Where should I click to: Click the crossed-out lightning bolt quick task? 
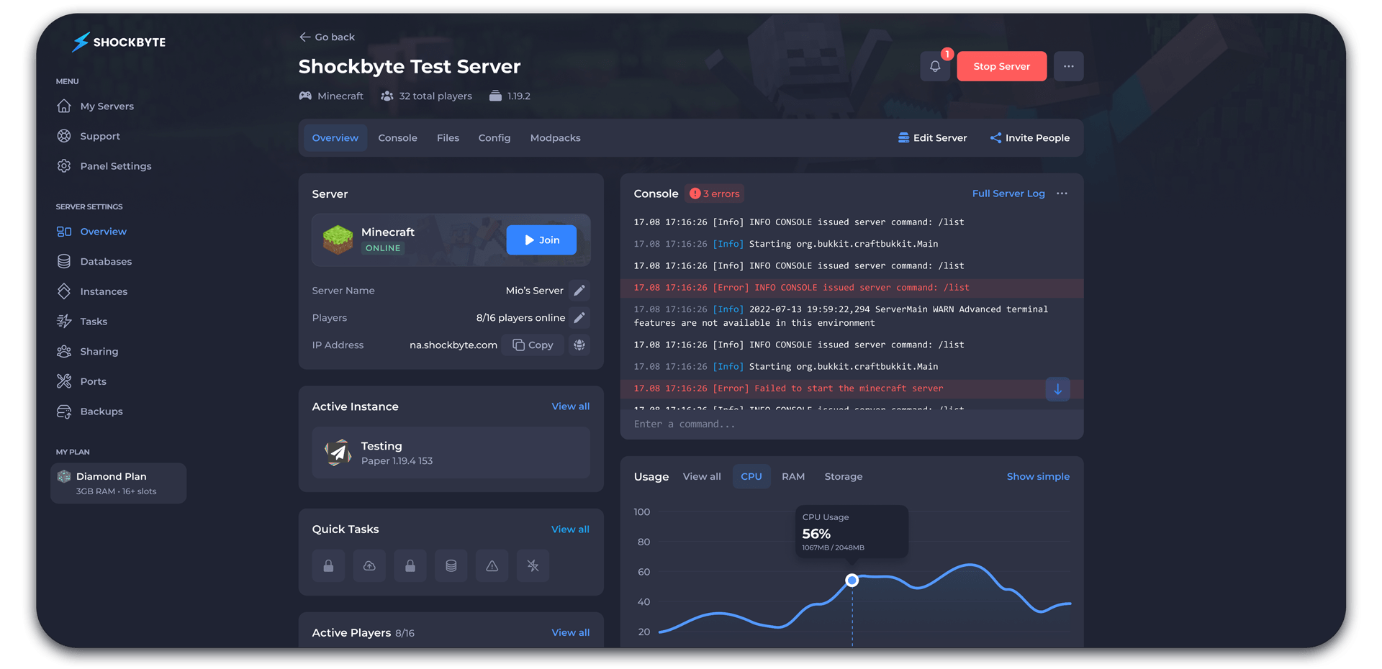pyautogui.click(x=533, y=566)
